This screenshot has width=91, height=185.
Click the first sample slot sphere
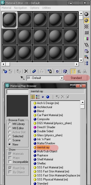(x=10, y=20)
